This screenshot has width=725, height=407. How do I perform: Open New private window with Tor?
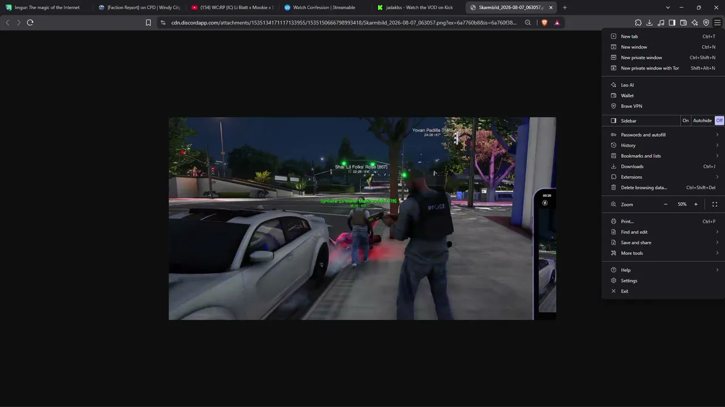[x=663, y=68]
